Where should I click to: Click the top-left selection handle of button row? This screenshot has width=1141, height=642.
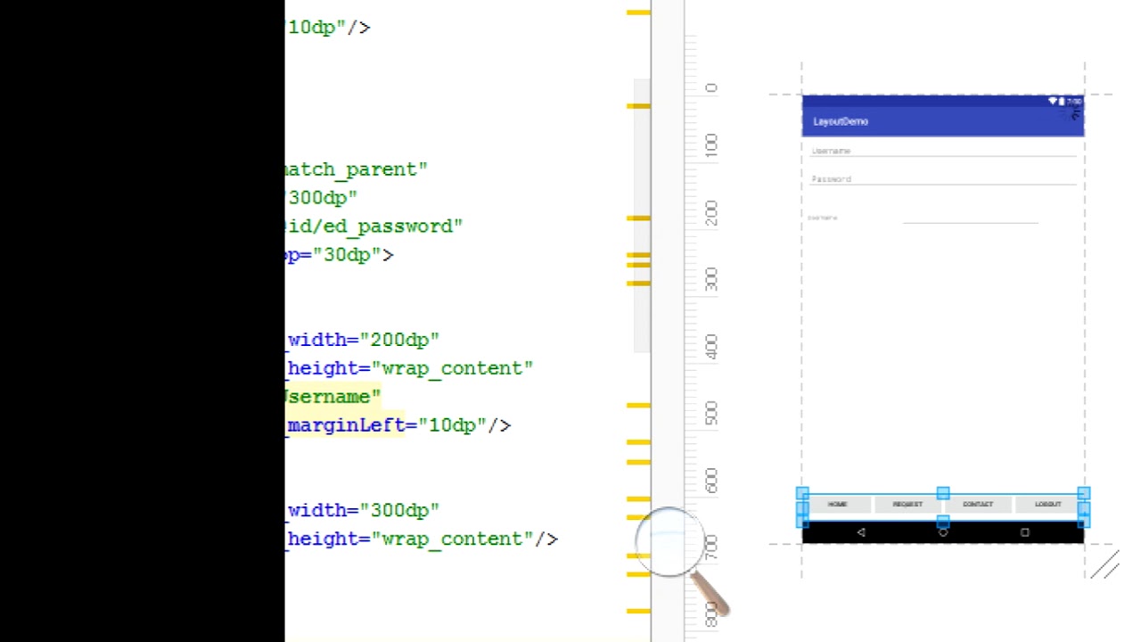802,493
